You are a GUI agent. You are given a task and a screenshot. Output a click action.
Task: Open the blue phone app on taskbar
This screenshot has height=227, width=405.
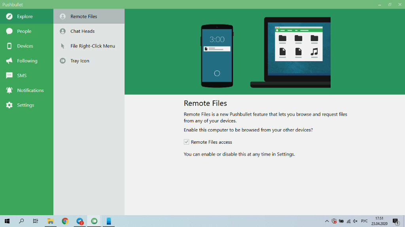pos(109,221)
